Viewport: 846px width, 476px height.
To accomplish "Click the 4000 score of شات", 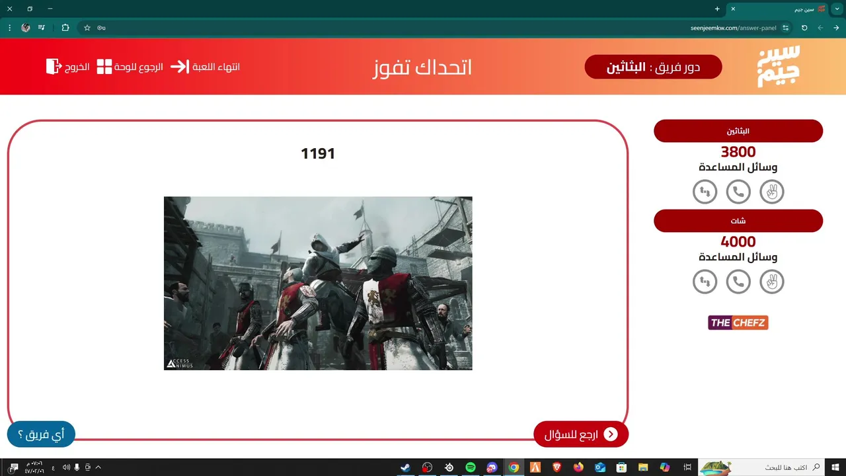I will coord(738,242).
